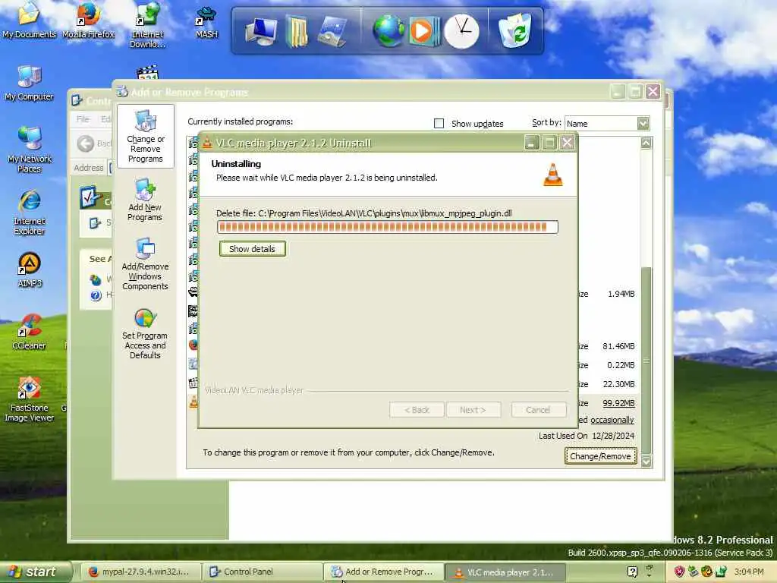The height and width of the screenshot is (583, 777).
Task: Switch to VLC media player taskbar item
Action: click(x=505, y=572)
